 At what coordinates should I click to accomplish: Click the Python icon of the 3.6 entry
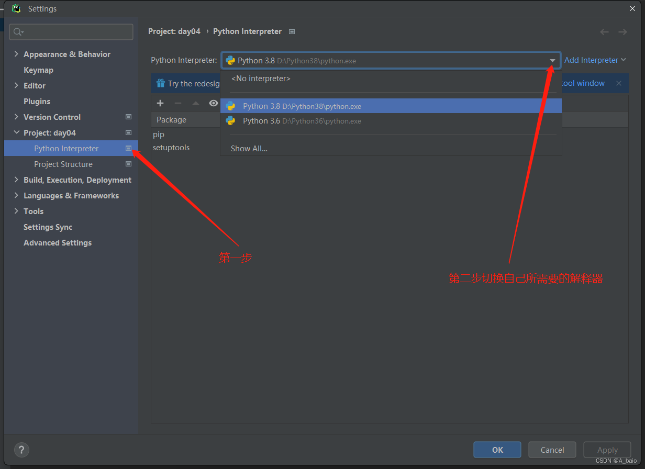click(230, 121)
